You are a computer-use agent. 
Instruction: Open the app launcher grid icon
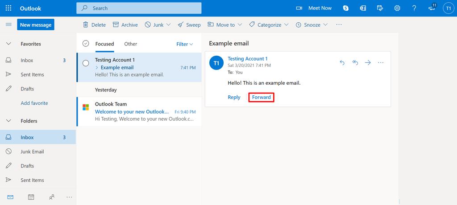pyautogui.click(x=8, y=8)
